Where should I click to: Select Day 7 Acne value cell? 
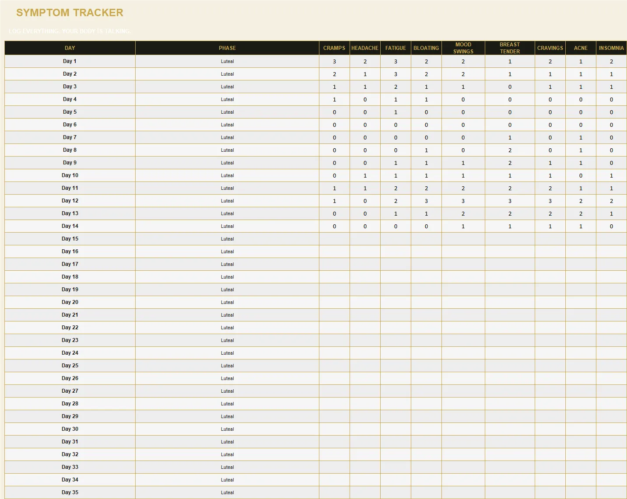click(x=581, y=137)
